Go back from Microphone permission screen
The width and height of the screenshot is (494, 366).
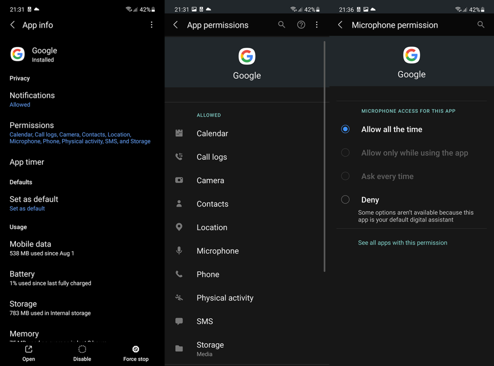click(x=340, y=25)
